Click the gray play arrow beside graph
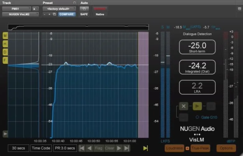 point(5,134)
